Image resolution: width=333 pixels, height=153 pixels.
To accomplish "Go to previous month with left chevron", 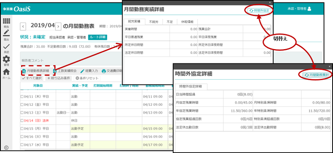I will point(23,27).
